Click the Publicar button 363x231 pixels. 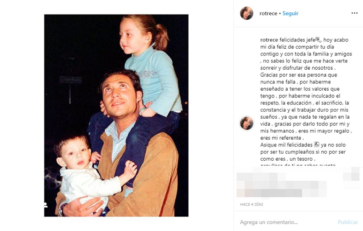pyautogui.click(x=348, y=222)
